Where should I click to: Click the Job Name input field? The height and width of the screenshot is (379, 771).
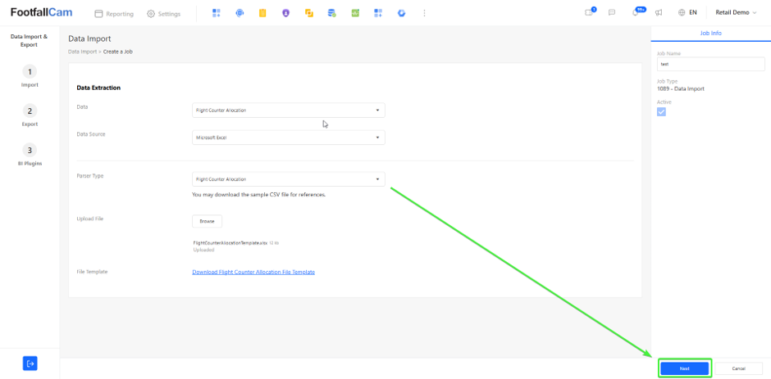(x=710, y=64)
